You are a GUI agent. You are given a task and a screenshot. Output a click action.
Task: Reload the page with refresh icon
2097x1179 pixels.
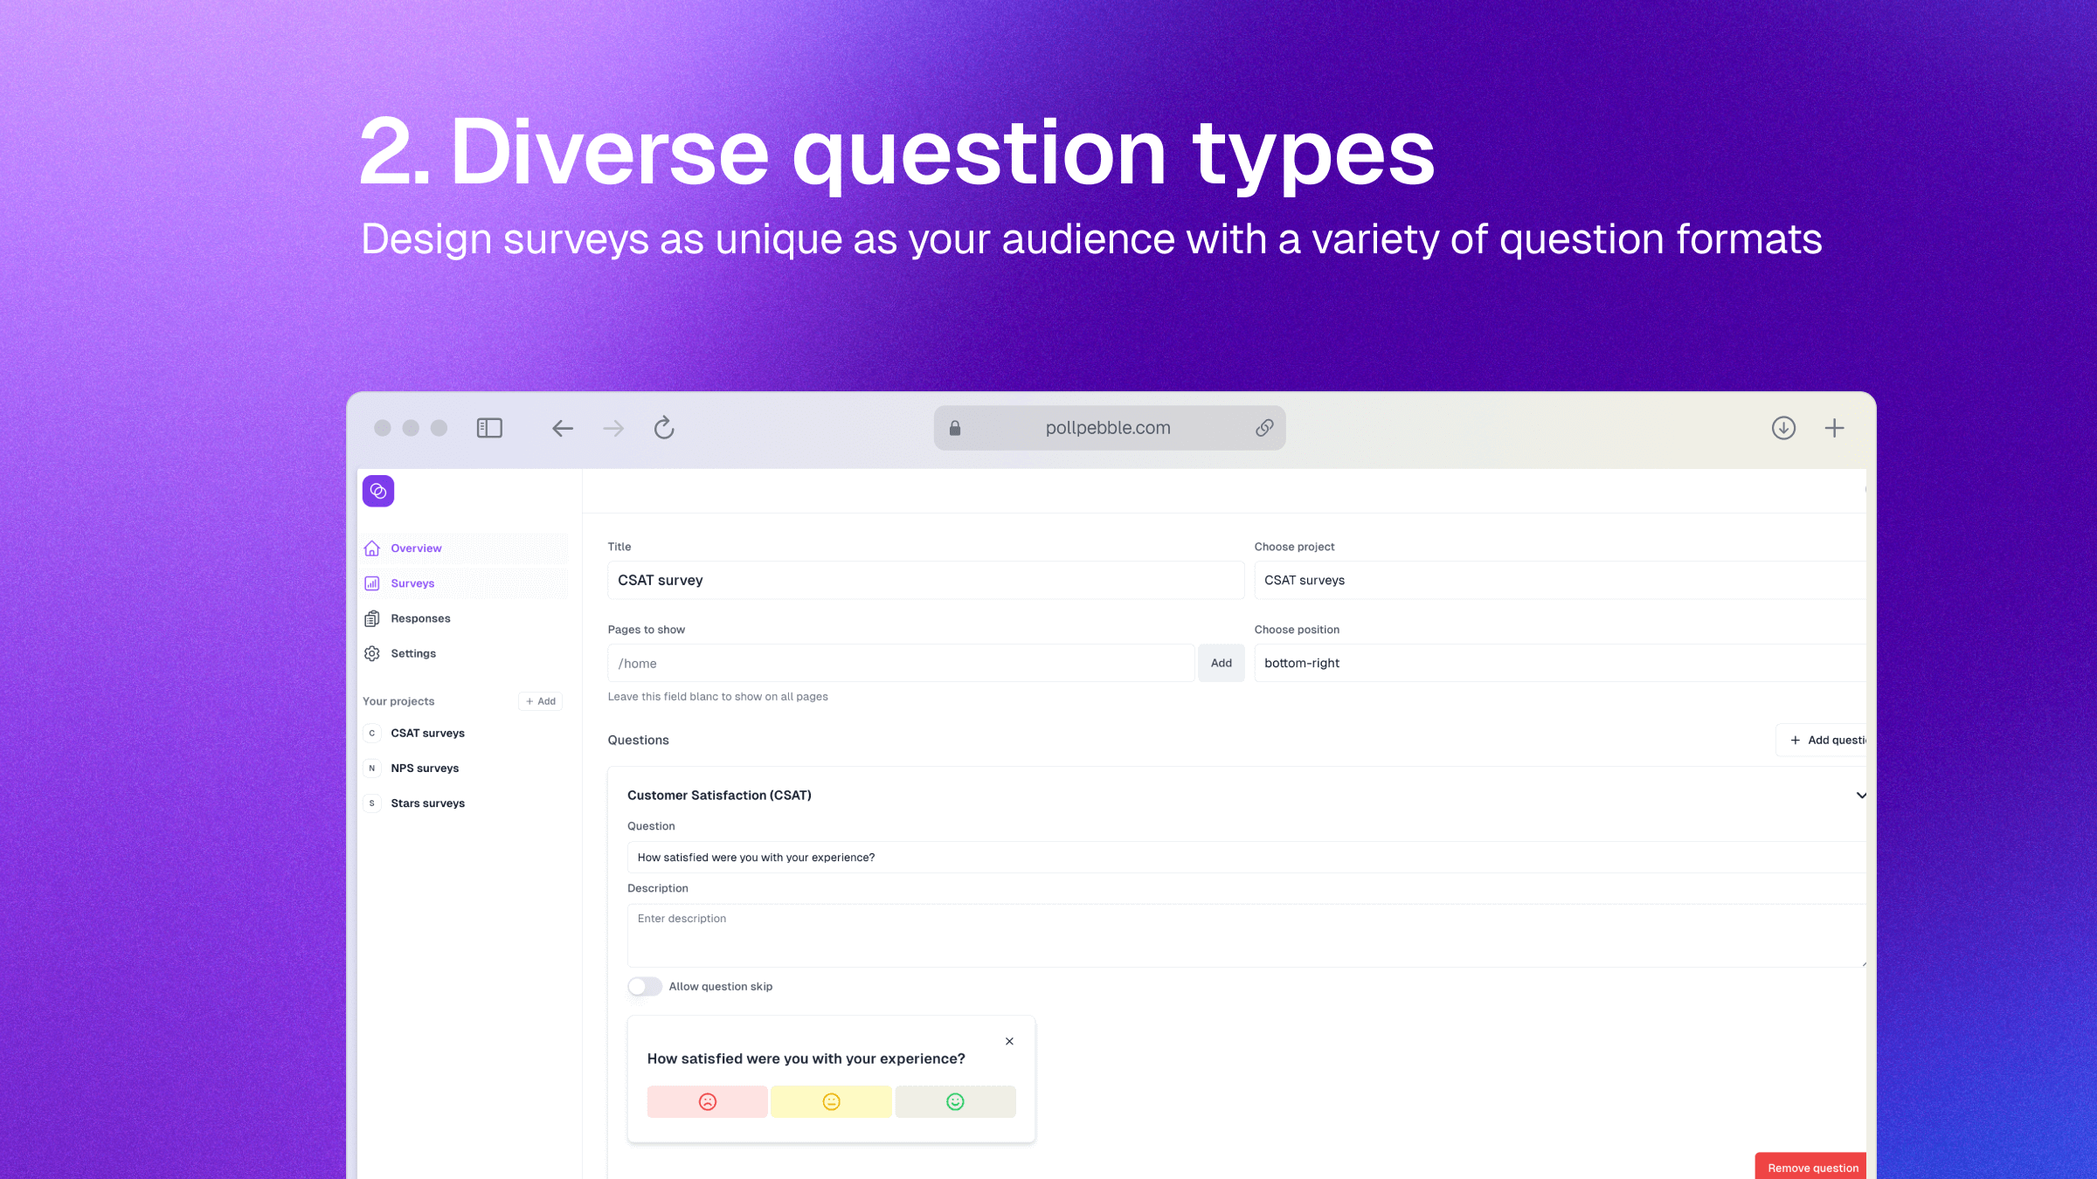[x=664, y=428]
